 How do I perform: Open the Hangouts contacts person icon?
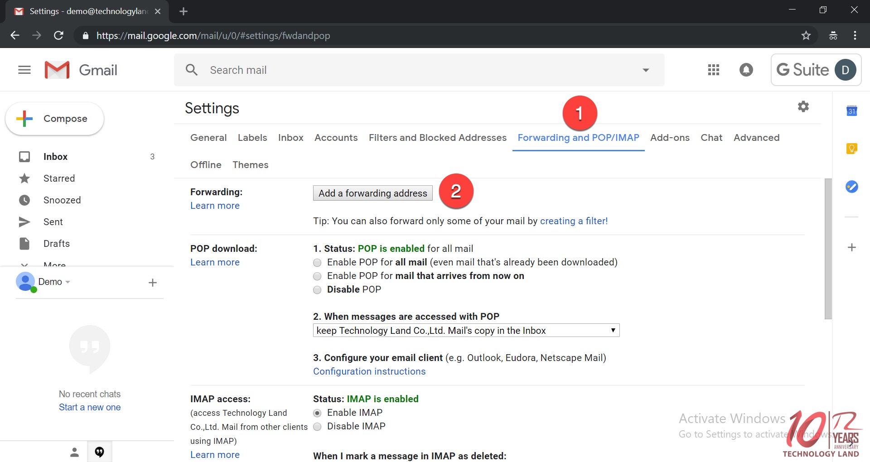pos(75,452)
